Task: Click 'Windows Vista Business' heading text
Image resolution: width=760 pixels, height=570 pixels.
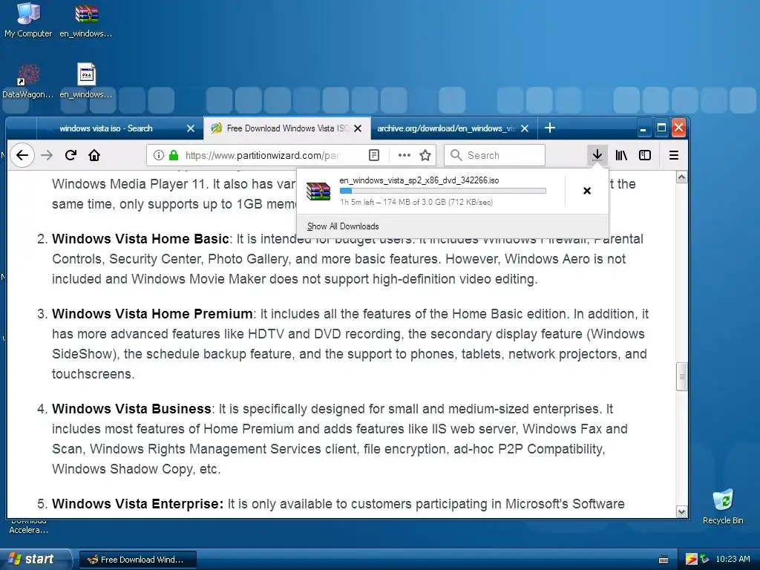Action: 131,409
